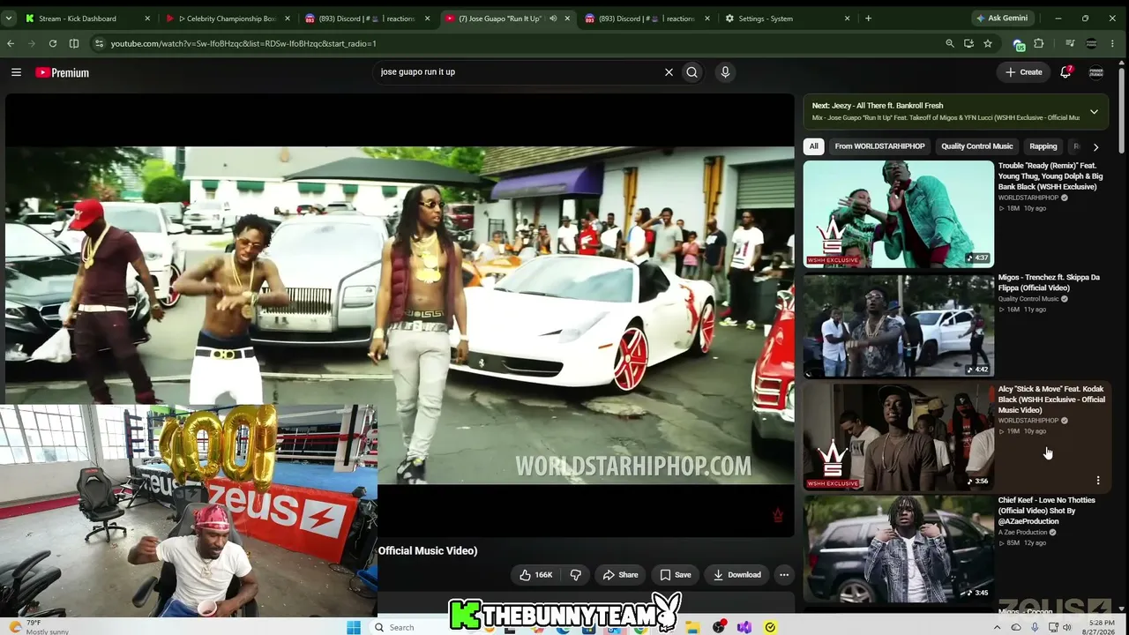Run search with the magnifier button
1129x635 pixels.
692,72
